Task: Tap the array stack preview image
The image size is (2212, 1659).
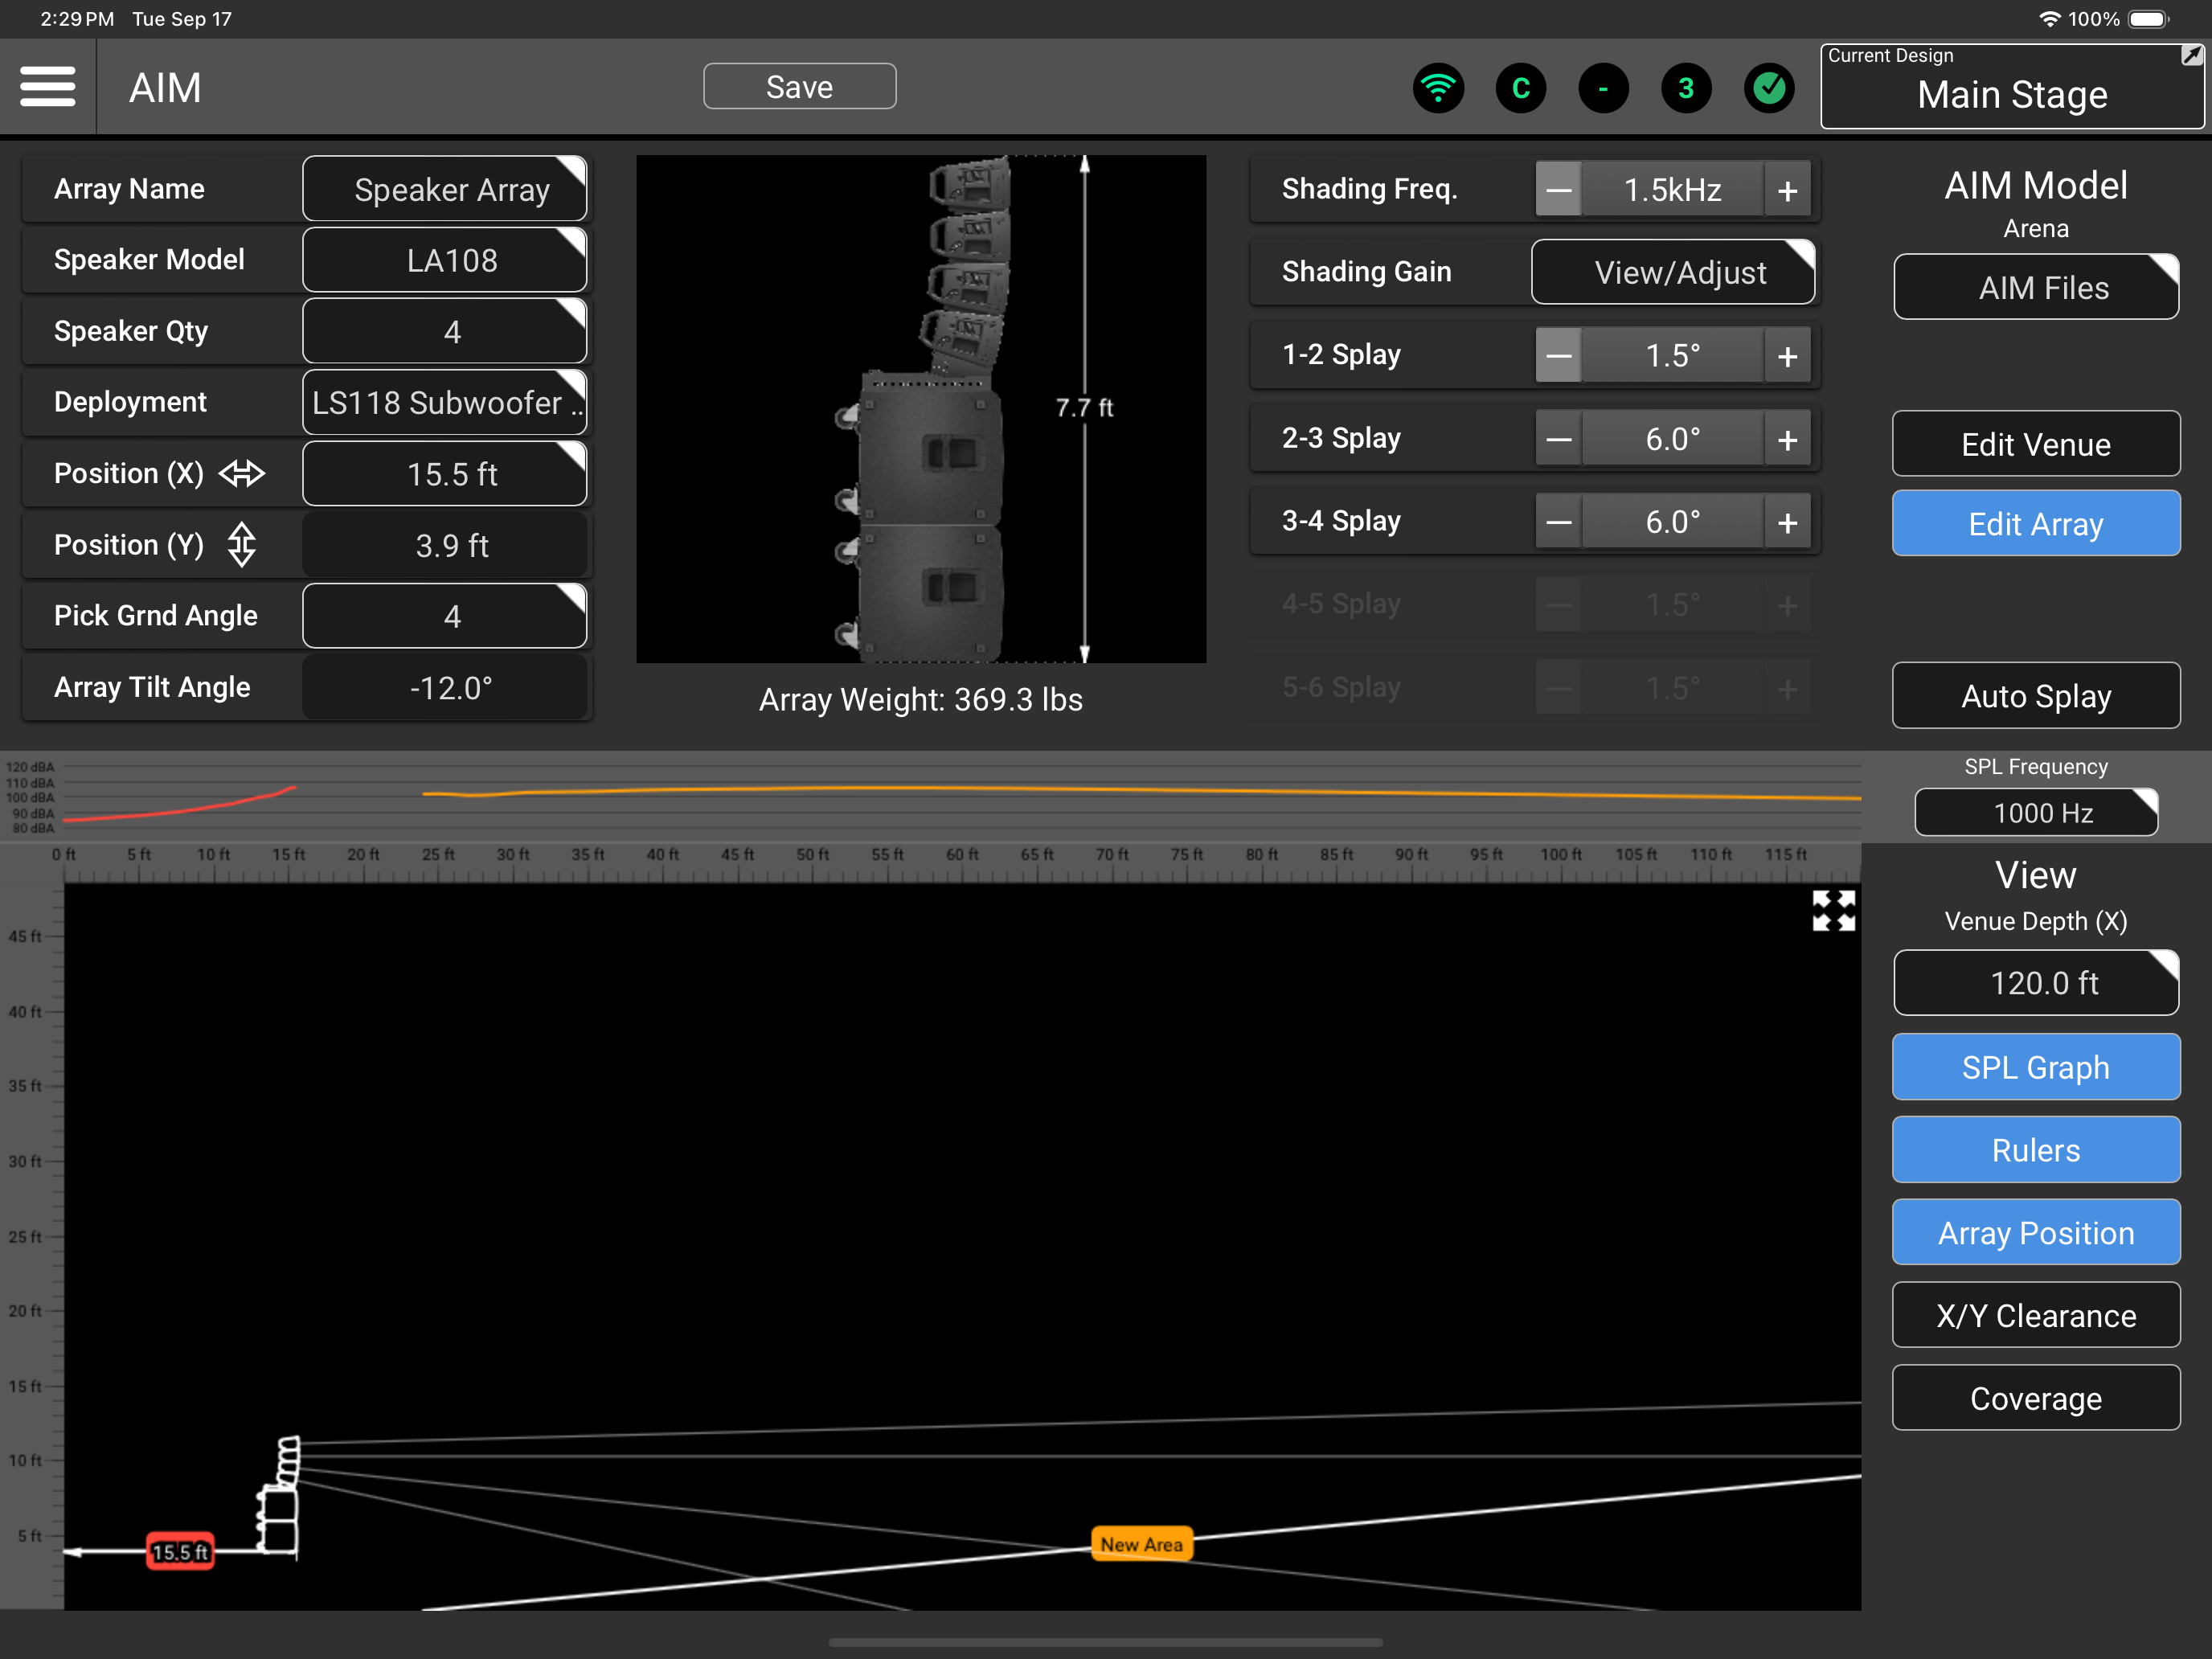Action: click(x=921, y=408)
